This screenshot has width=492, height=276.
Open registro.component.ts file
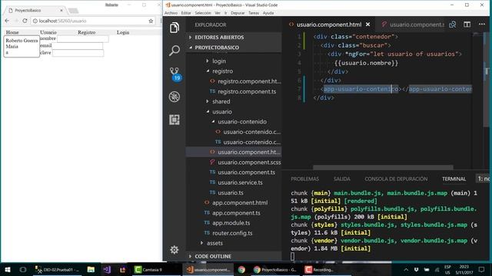point(247,91)
